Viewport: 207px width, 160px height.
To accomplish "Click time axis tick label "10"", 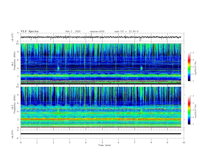I will click(184, 142).
